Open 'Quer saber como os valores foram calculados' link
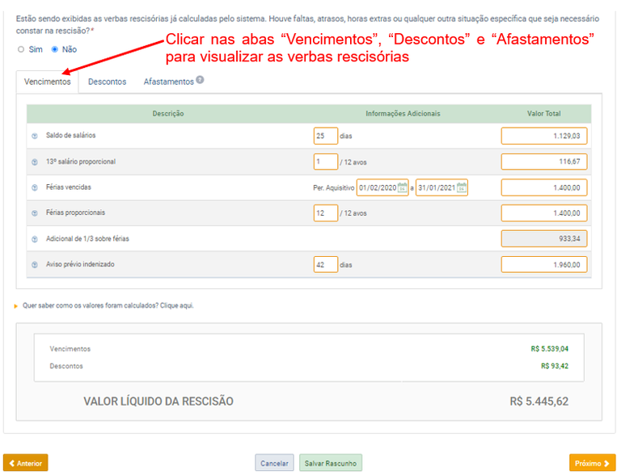621x475 pixels. click(108, 305)
